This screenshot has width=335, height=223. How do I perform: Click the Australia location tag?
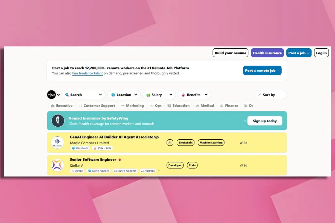pyautogui.click(x=148, y=171)
